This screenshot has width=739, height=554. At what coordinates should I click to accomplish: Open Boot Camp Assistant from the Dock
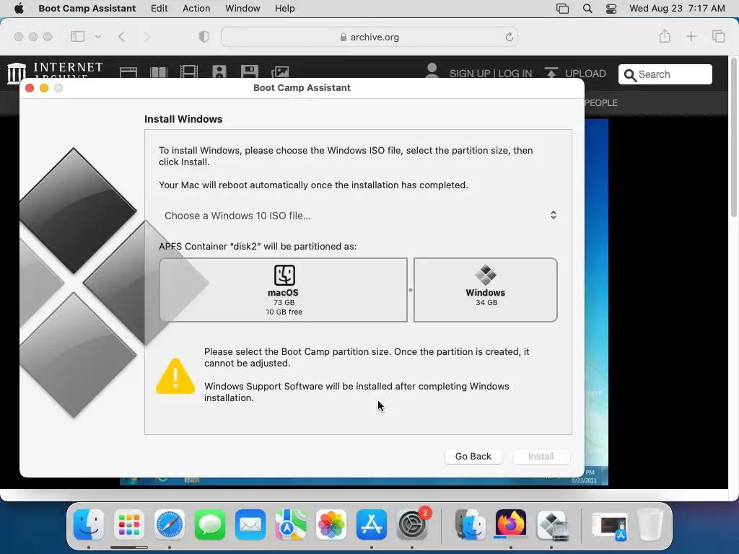click(x=551, y=524)
